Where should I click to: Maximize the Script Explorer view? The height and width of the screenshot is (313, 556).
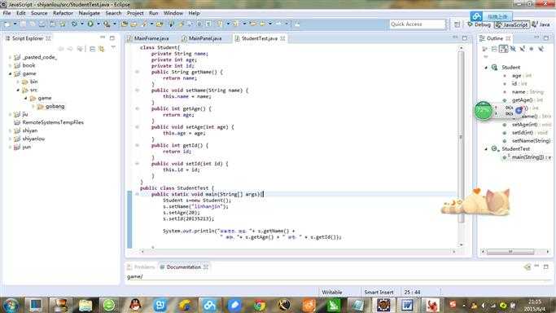click(x=112, y=38)
